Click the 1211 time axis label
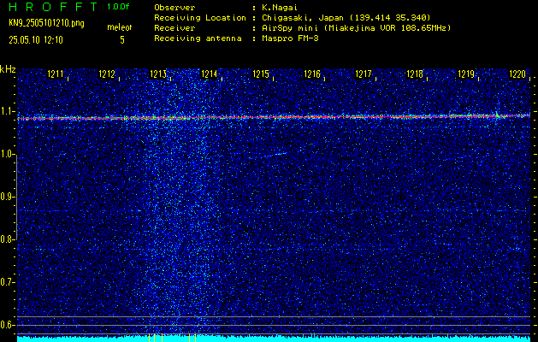 coord(56,74)
